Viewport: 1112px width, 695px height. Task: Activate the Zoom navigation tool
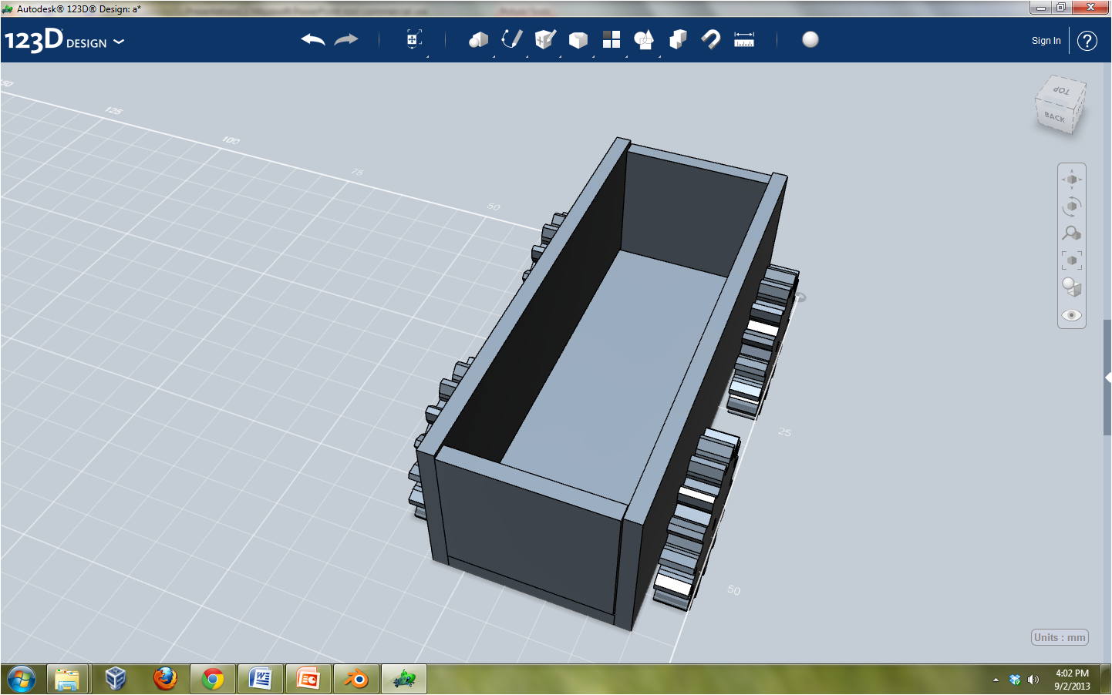point(1072,233)
